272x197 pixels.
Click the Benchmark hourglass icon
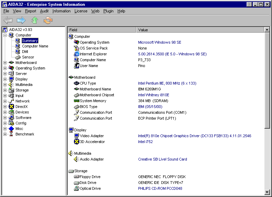click(x=11, y=134)
